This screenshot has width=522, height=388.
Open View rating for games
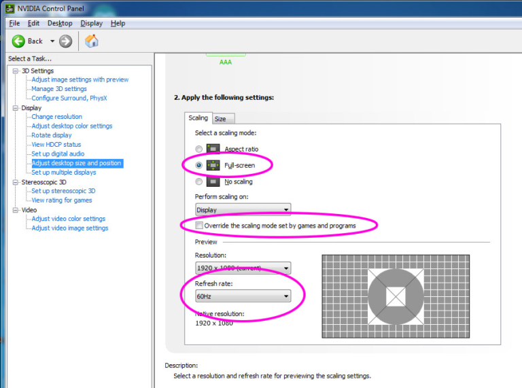point(62,200)
